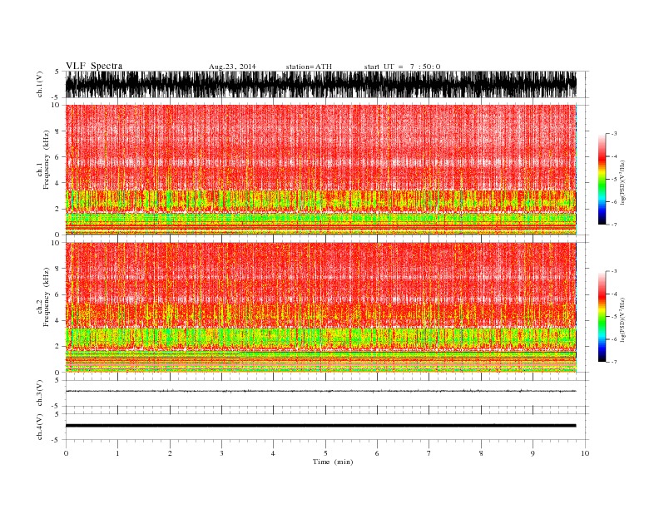Click the '0' tick on time axis
Image resolution: width=659 pixels, height=509 pixels.
click(x=66, y=453)
